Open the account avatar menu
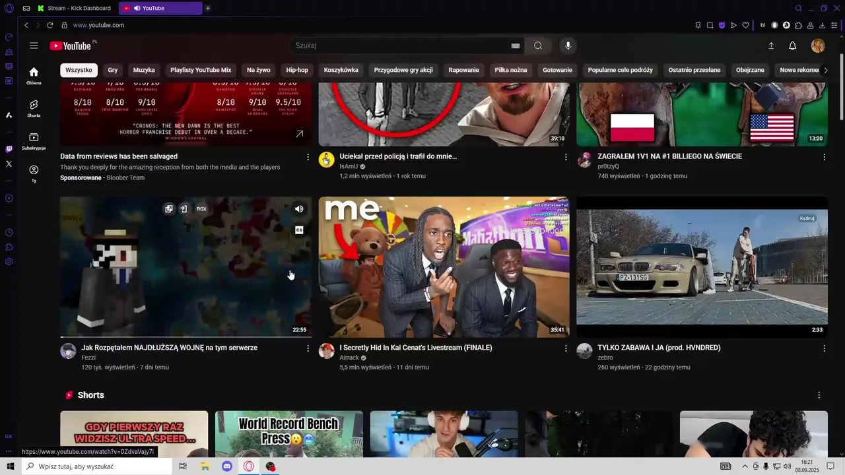Viewport: 845px width, 475px height. 818,46
